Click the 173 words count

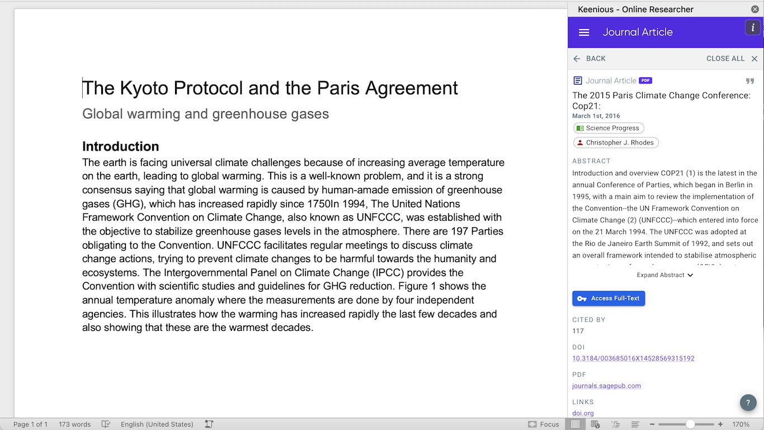click(x=74, y=424)
